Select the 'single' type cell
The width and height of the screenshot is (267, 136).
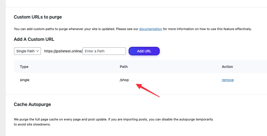(25, 80)
